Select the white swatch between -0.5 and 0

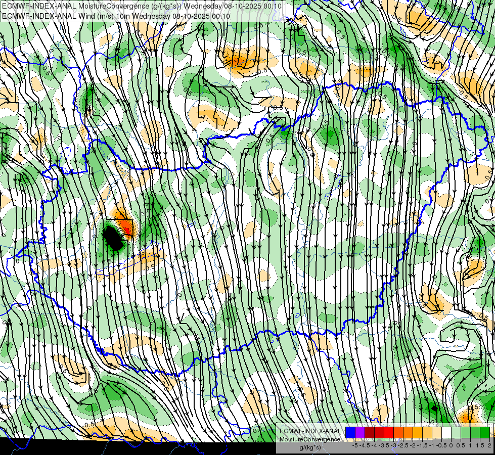(x=446, y=432)
